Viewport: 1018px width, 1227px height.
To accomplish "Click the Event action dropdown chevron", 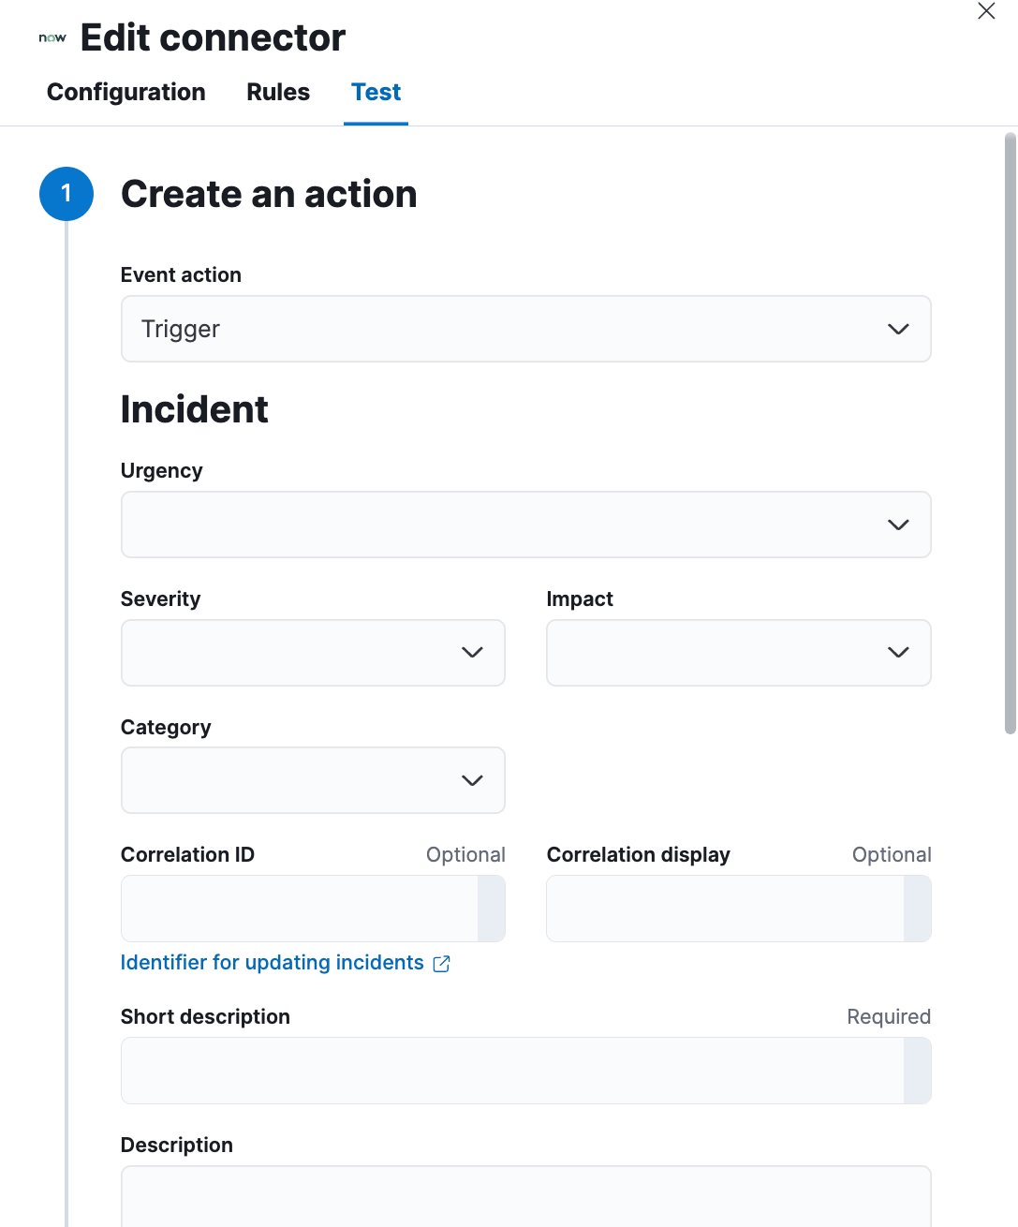I will click(x=898, y=329).
